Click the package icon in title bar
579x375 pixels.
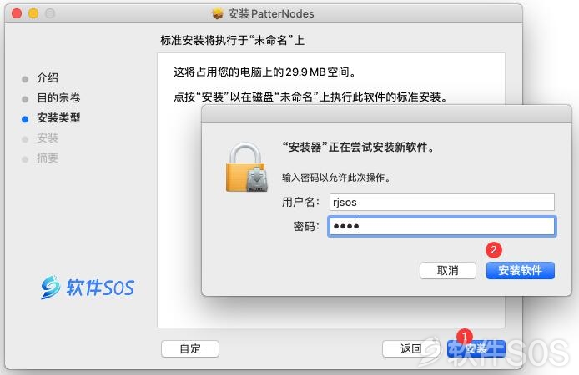[x=218, y=14]
